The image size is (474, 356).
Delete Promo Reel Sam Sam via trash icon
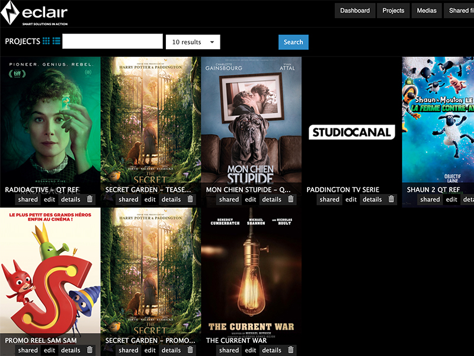[x=90, y=350]
